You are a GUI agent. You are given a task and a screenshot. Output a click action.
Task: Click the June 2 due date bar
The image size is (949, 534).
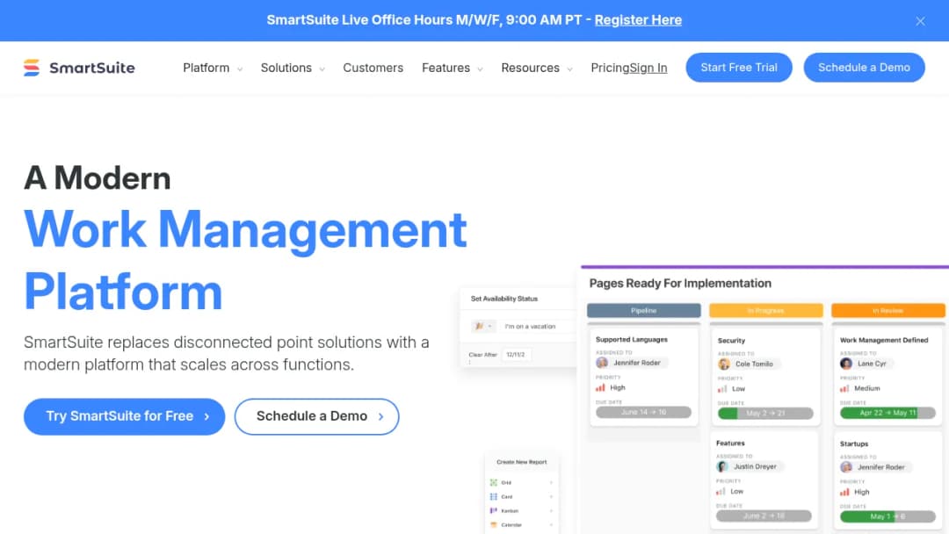tap(764, 516)
